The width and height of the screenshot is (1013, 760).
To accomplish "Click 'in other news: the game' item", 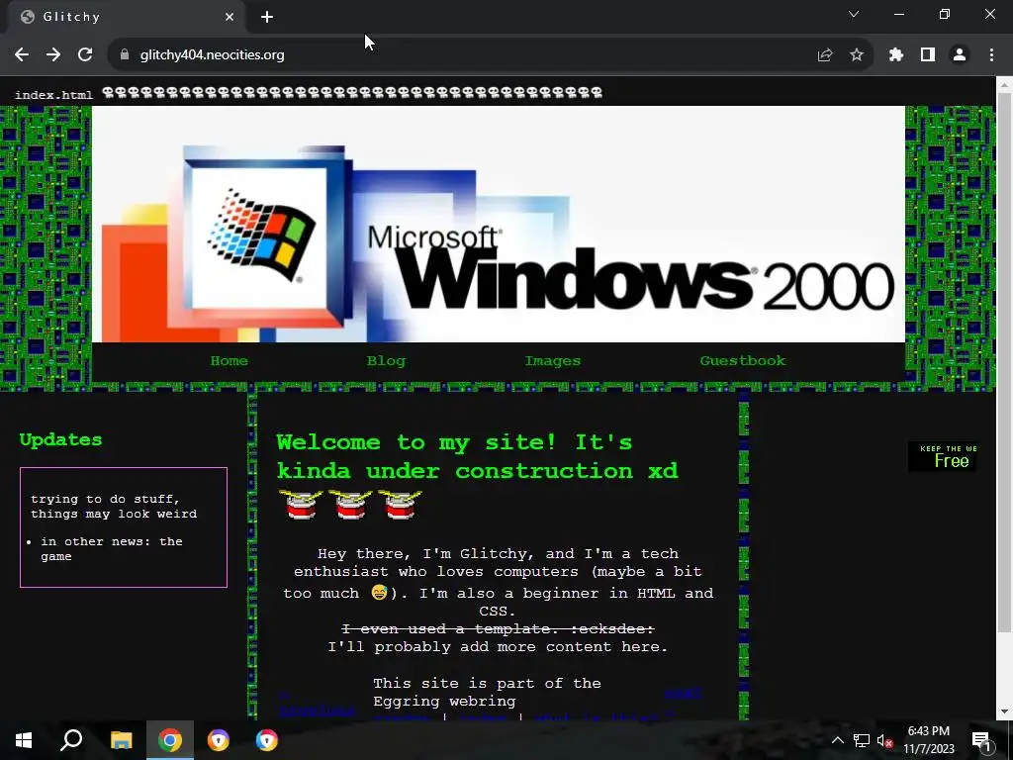I will (111, 548).
